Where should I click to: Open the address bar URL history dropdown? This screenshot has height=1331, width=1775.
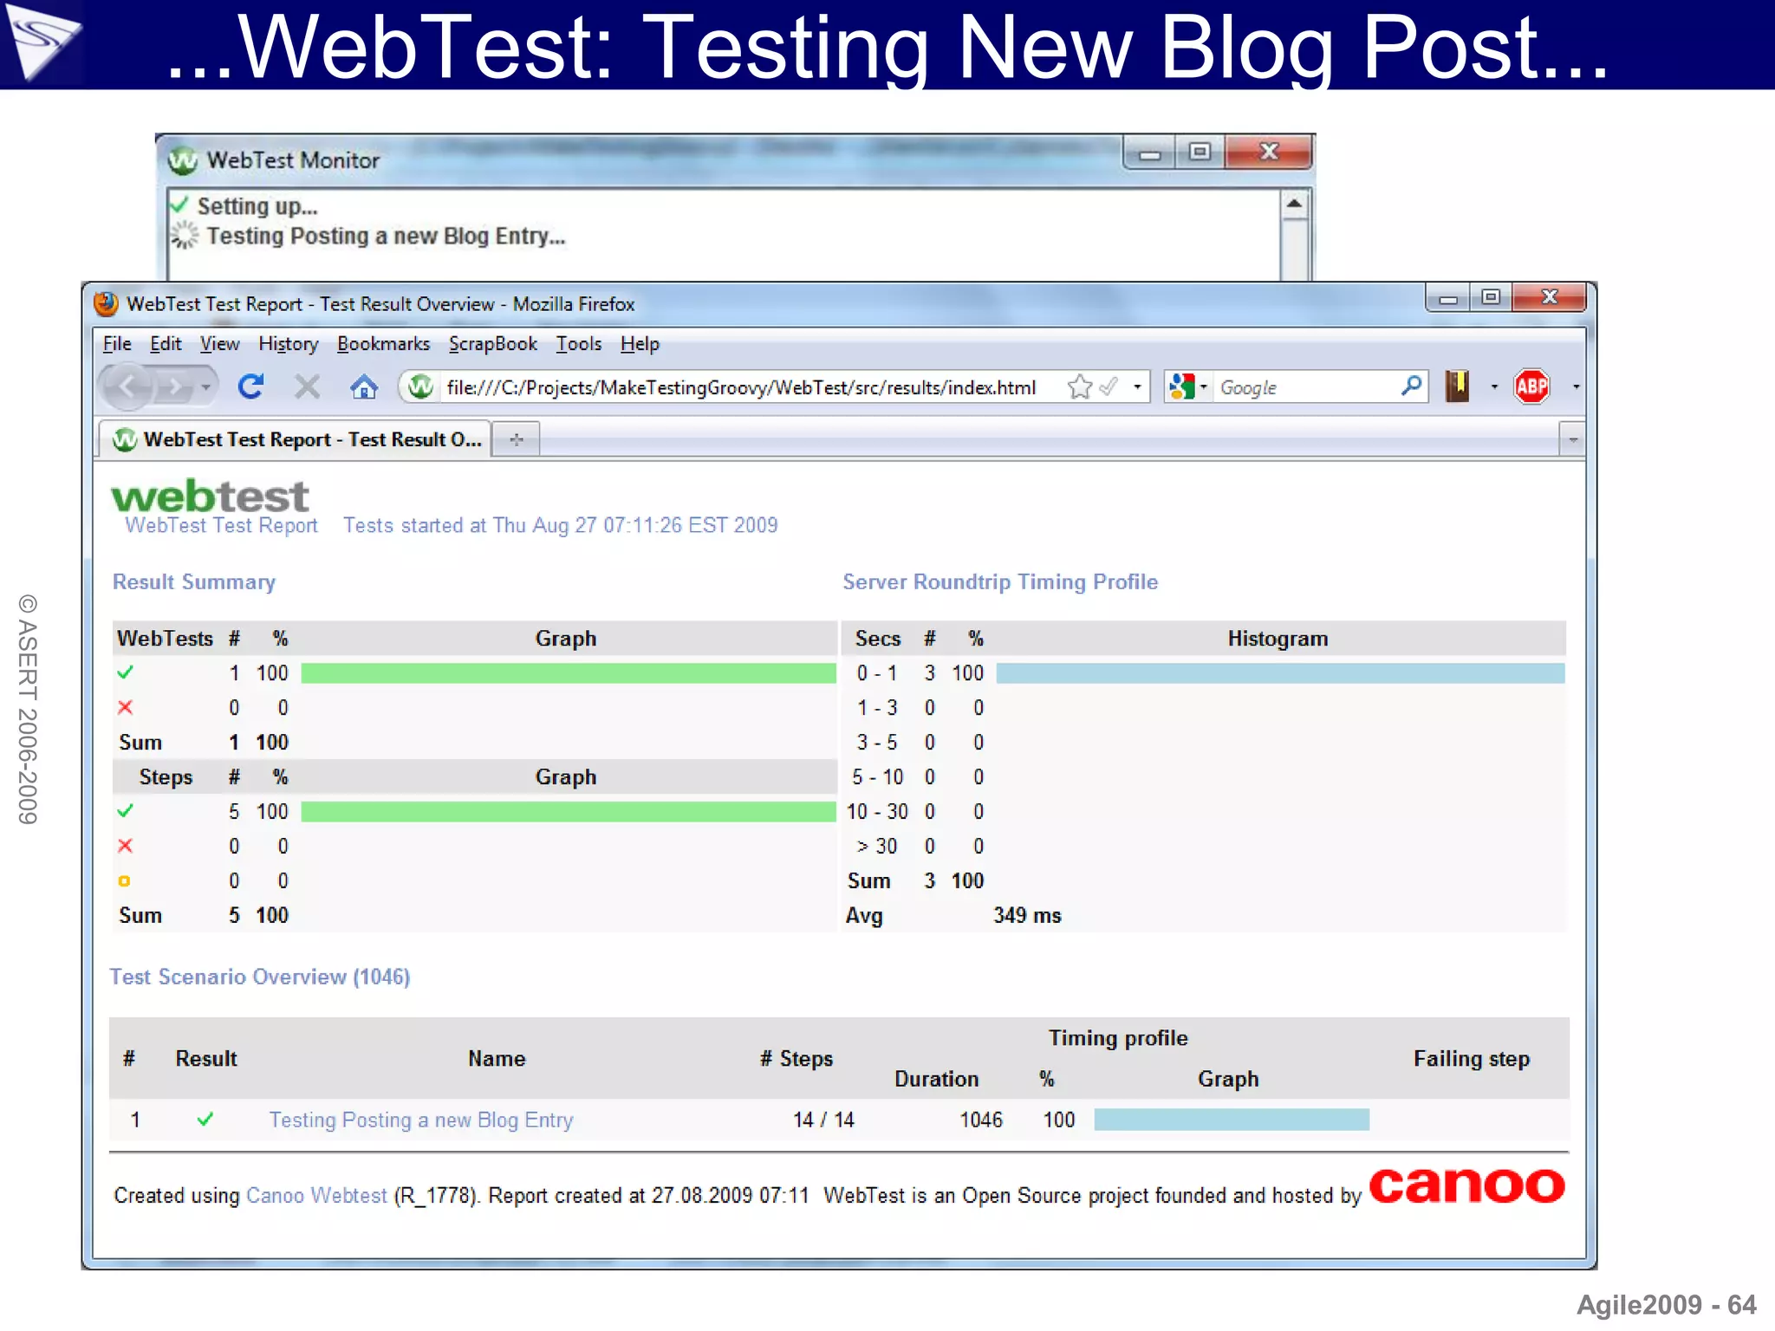(x=1137, y=387)
